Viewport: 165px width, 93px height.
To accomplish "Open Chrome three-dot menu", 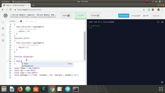I will coord(162,10).
